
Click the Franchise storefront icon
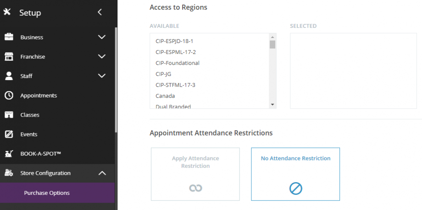pyautogui.click(x=9, y=56)
